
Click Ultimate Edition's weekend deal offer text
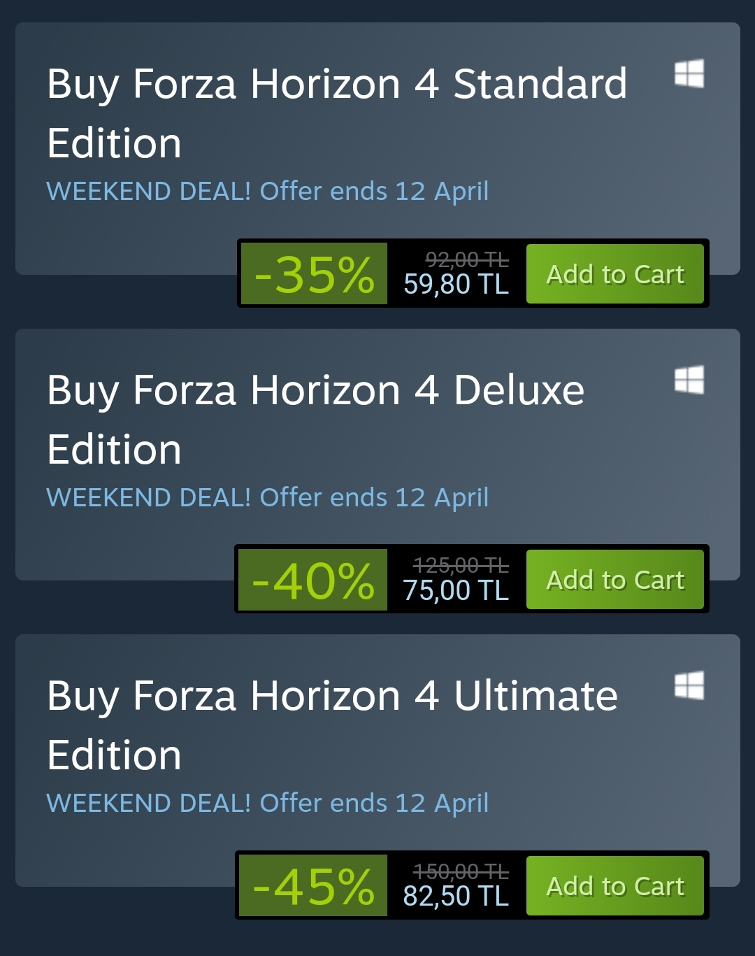tap(267, 803)
